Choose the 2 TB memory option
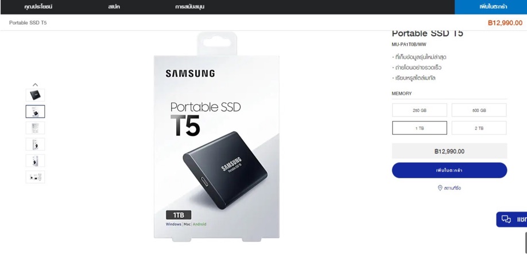 [479, 128]
